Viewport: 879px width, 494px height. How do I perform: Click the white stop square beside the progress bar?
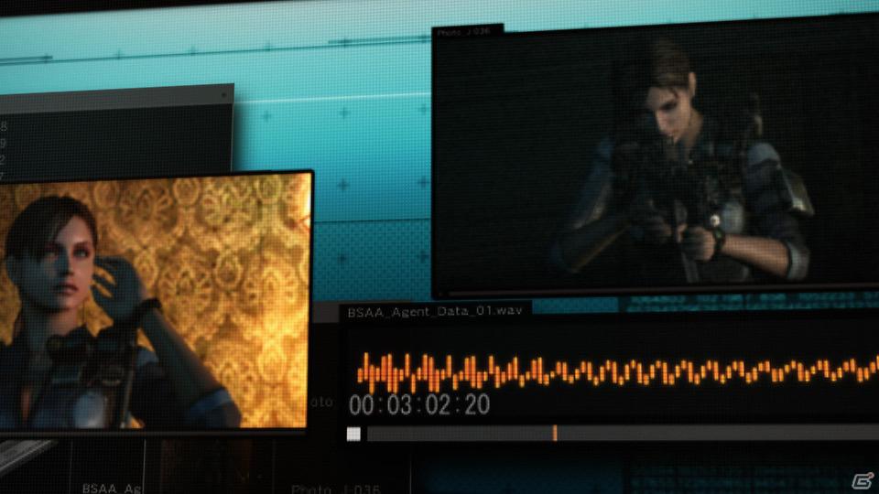[353, 434]
